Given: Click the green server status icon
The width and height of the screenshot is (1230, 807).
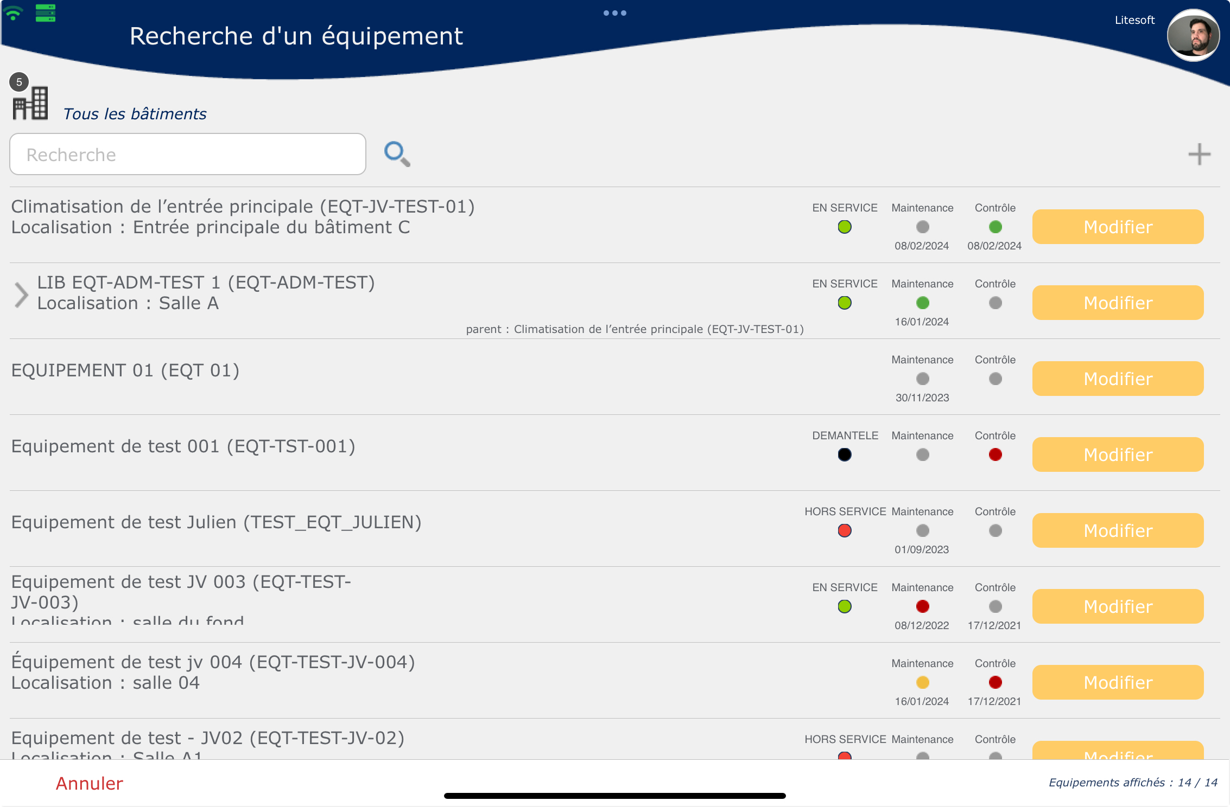Looking at the screenshot, I should pos(46,12).
